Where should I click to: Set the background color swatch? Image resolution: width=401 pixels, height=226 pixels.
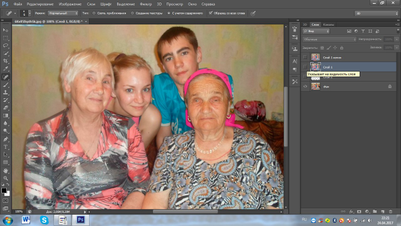pyautogui.click(x=8, y=194)
